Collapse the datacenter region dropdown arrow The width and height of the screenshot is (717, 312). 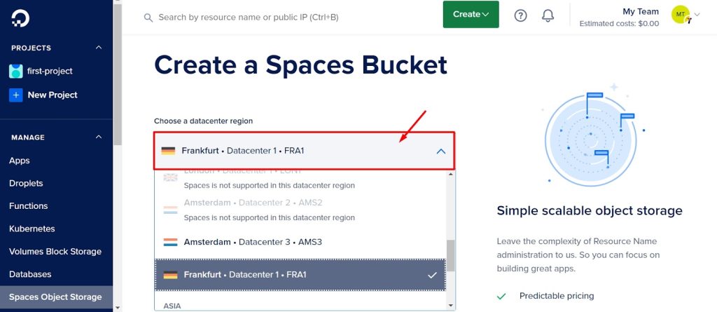coord(441,151)
